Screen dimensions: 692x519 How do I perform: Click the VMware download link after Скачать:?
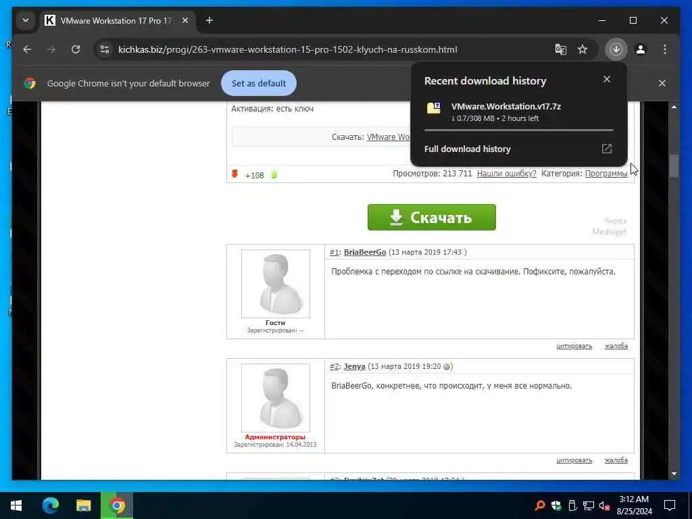pos(389,137)
